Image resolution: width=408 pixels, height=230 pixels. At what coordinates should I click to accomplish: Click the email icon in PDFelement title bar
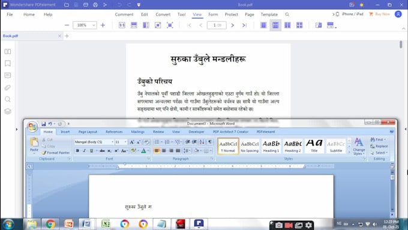coord(86,5)
